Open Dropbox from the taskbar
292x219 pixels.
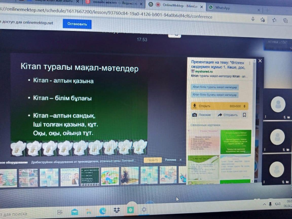[117, 210]
